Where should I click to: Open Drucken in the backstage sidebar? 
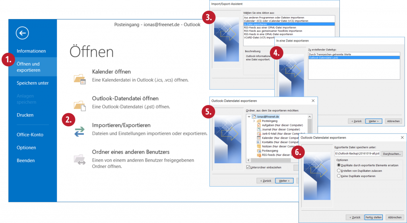[x=25, y=115]
